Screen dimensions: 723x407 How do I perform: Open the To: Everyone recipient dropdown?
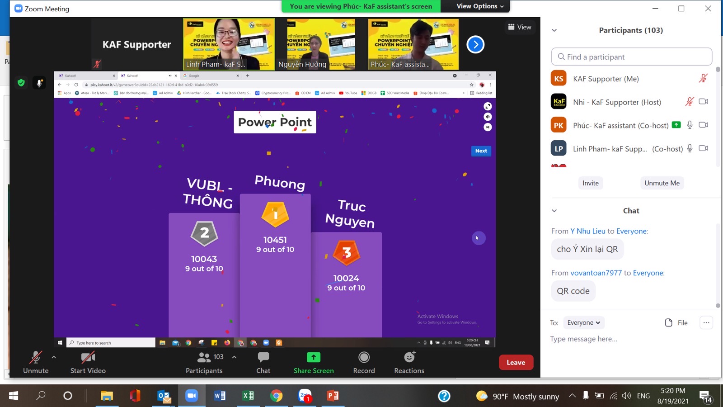tap(584, 322)
